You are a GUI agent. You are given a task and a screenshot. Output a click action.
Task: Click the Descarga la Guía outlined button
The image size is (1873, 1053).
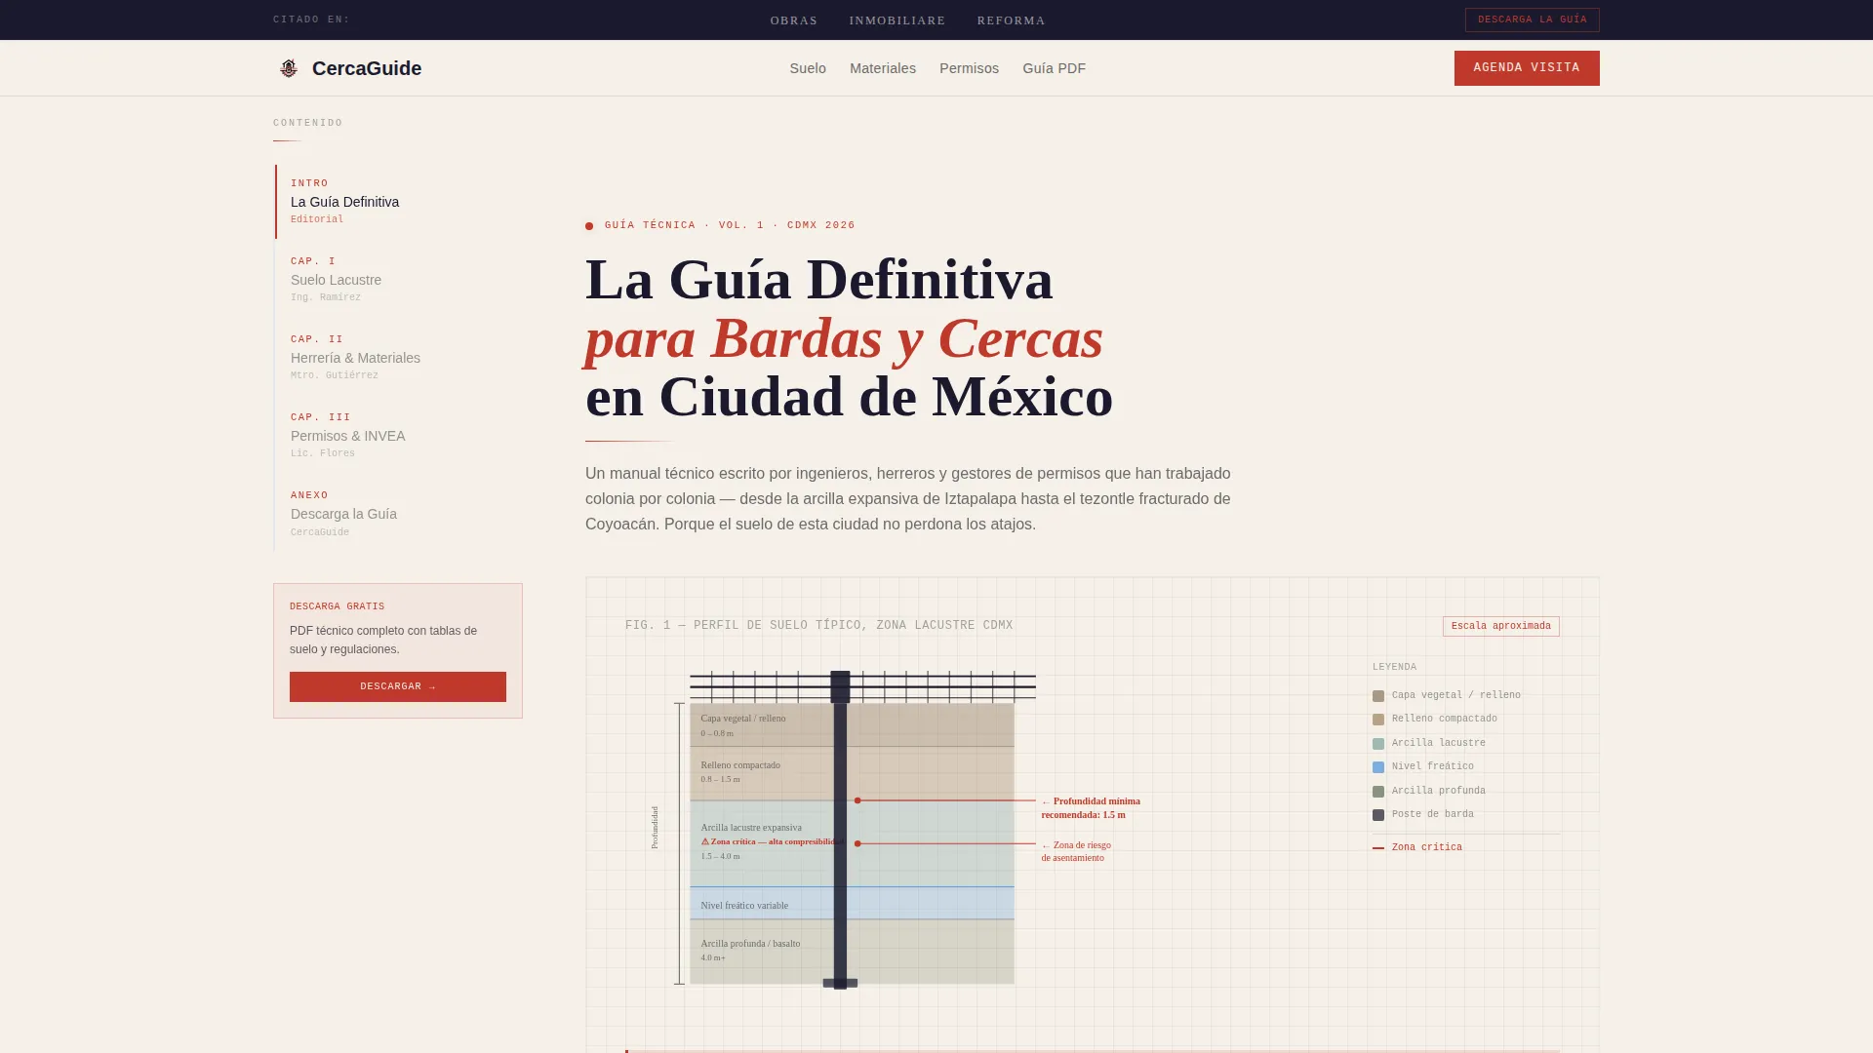1532,19
